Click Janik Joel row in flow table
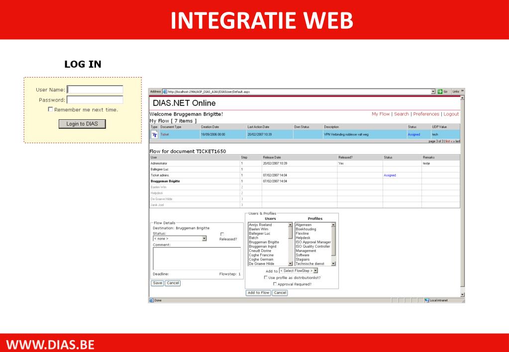Viewport: 509px width, 352px height. [x=305, y=205]
